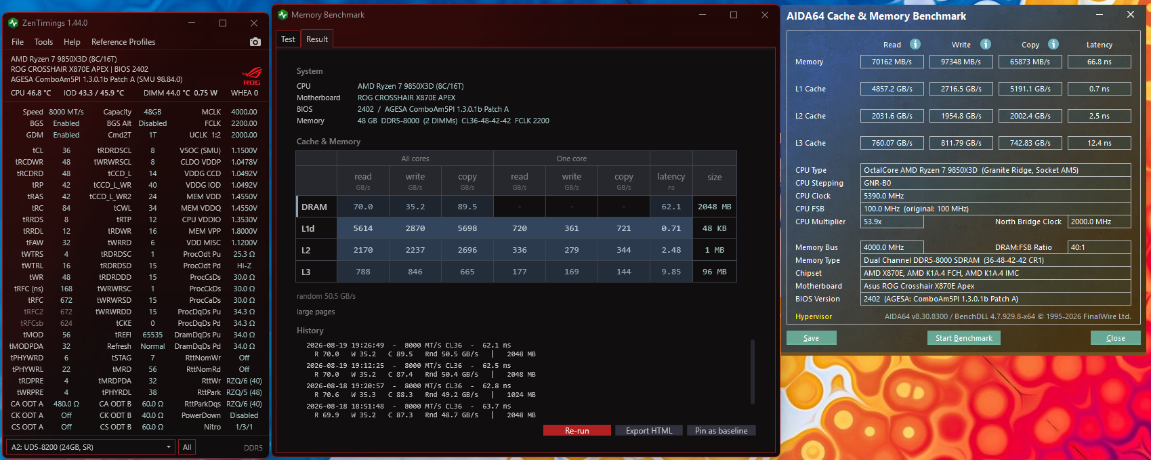The height and width of the screenshot is (460, 1151).
Task: Click the tRFC value 672 in ZenTimings
Action: (x=66, y=300)
